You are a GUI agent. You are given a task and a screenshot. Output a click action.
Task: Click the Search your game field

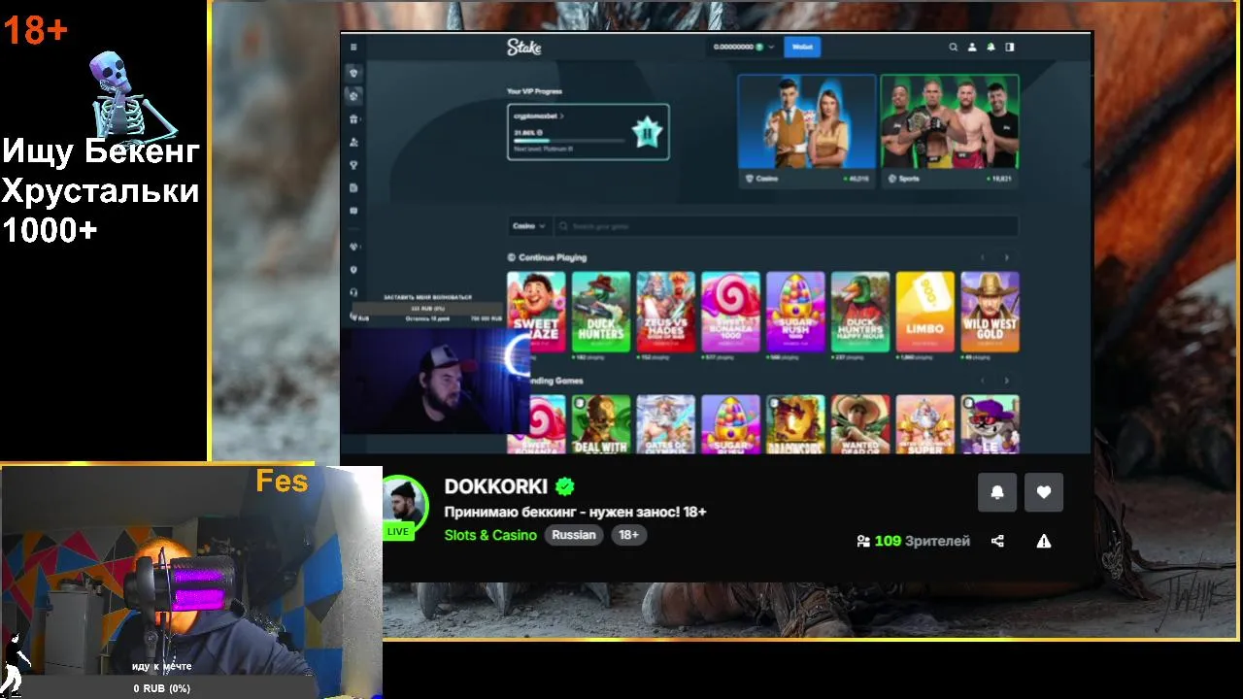(x=787, y=226)
